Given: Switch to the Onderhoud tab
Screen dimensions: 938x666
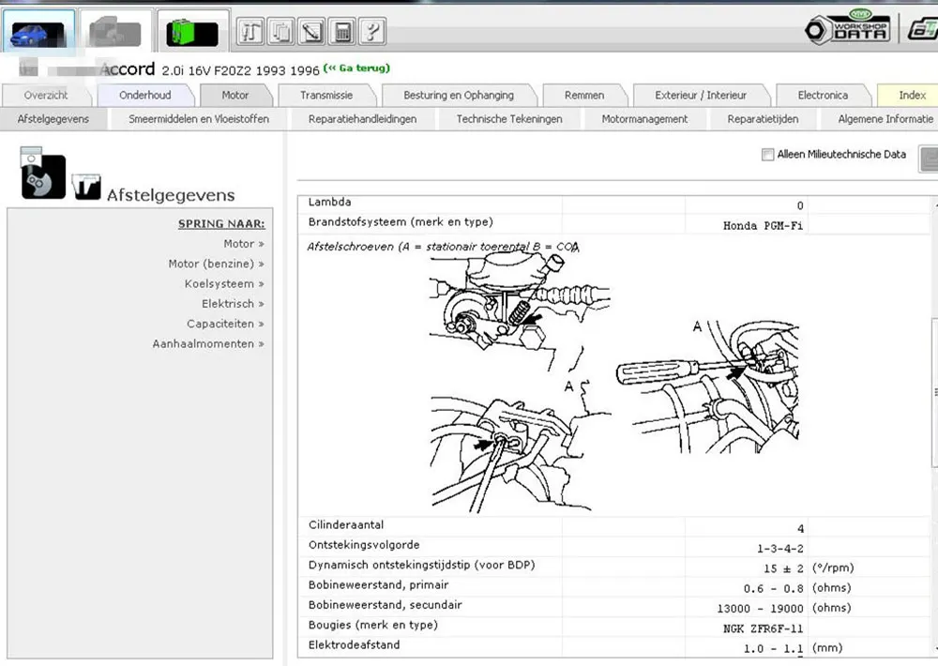Looking at the screenshot, I should pyautogui.click(x=144, y=95).
